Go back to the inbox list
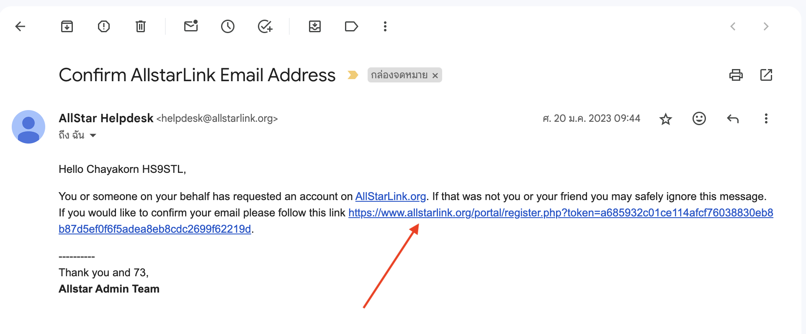The width and height of the screenshot is (806, 334). click(20, 27)
